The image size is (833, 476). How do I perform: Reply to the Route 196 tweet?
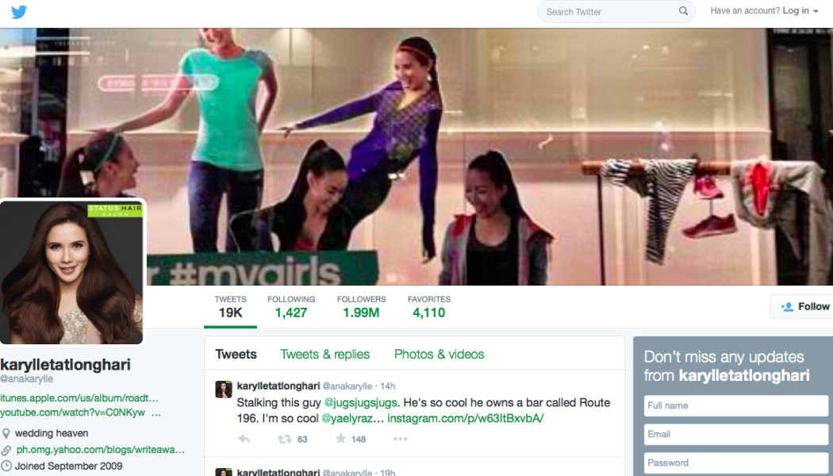(244, 439)
